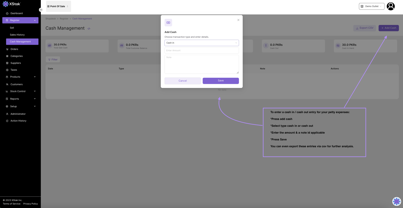Go to Orders in the sidebar
Viewport: 403px width, 208px height.
pos(14,49)
